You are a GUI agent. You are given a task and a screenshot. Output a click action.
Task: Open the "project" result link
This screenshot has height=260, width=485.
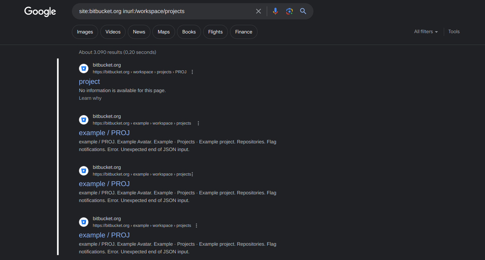click(x=89, y=82)
